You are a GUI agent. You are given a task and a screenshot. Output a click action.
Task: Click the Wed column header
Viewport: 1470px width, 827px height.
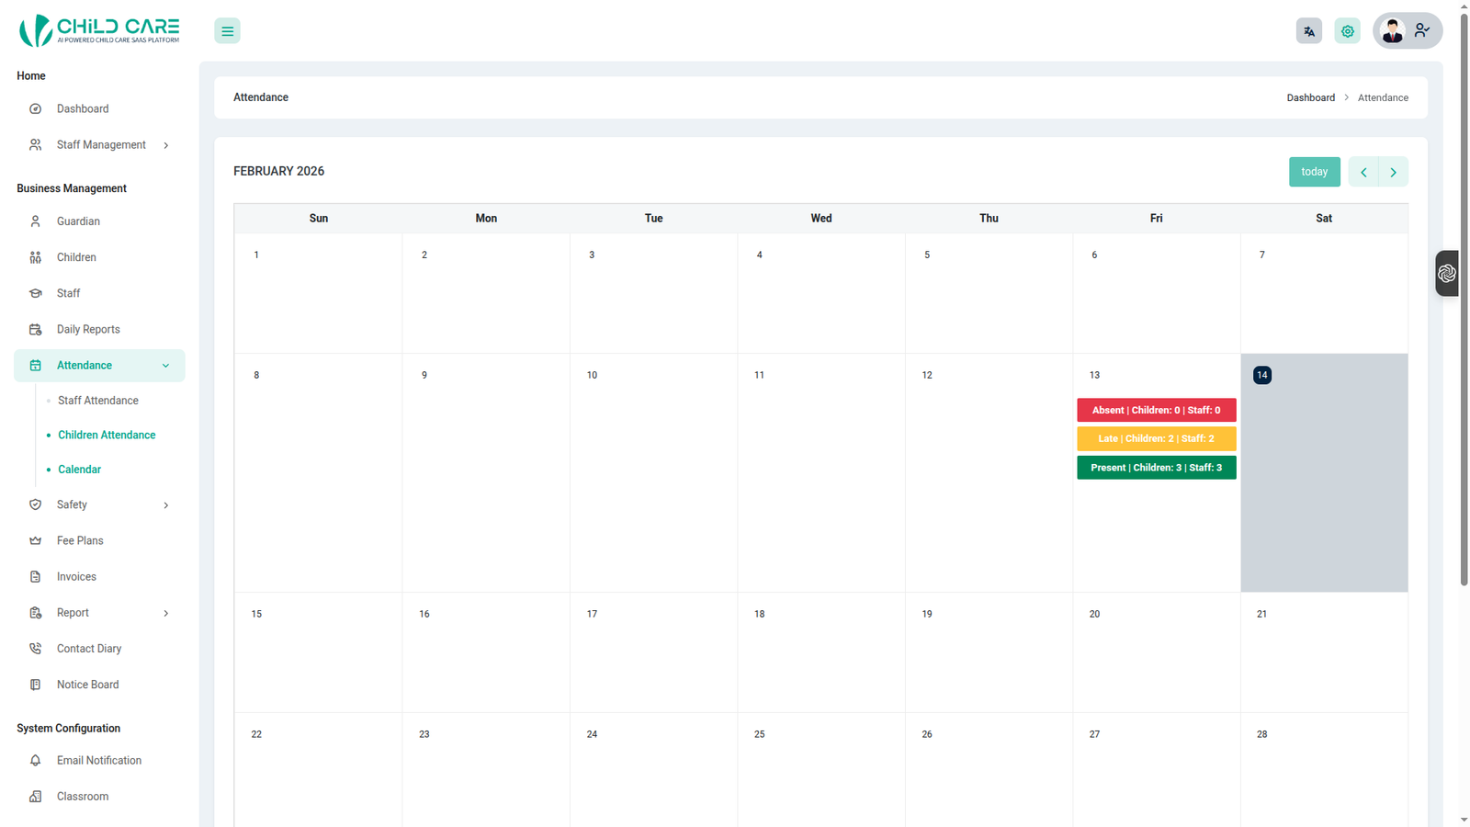tap(821, 218)
